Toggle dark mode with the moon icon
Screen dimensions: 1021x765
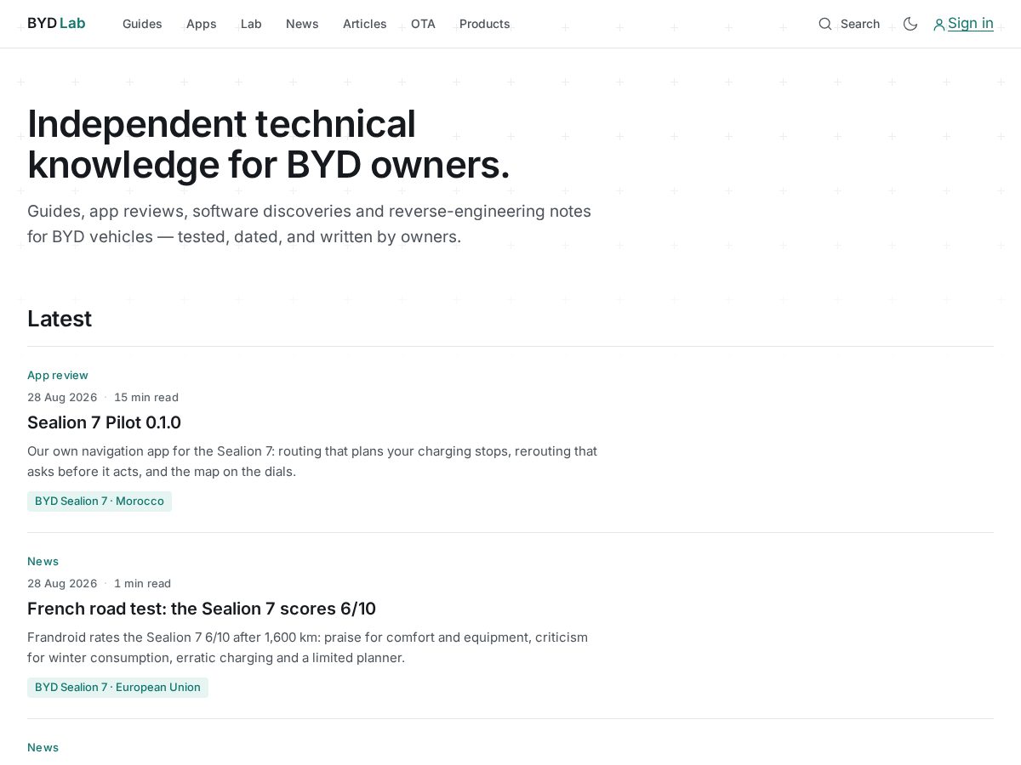910,24
